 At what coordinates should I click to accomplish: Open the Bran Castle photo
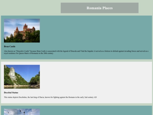click(x=22, y=31)
